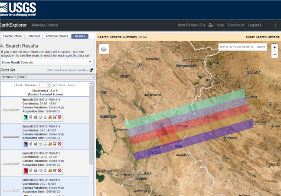The image size is (281, 196).
Task: Show browse overlay for scene DS1107-2170DA113
Action: 31,117
